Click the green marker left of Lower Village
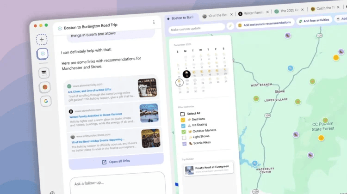The height and width of the screenshot is (194, 347). pyautogui.click(x=256, y=98)
